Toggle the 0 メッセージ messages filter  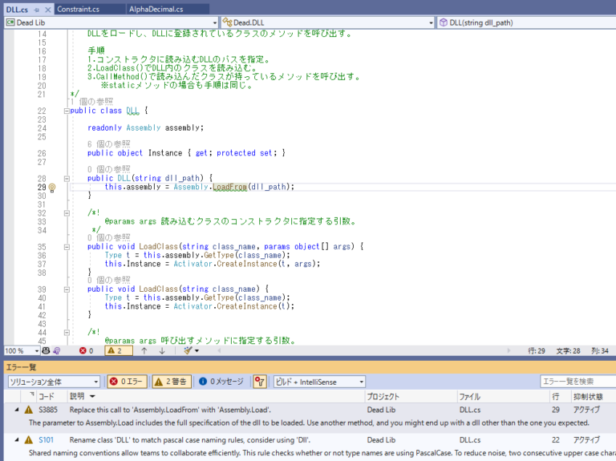[221, 382]
